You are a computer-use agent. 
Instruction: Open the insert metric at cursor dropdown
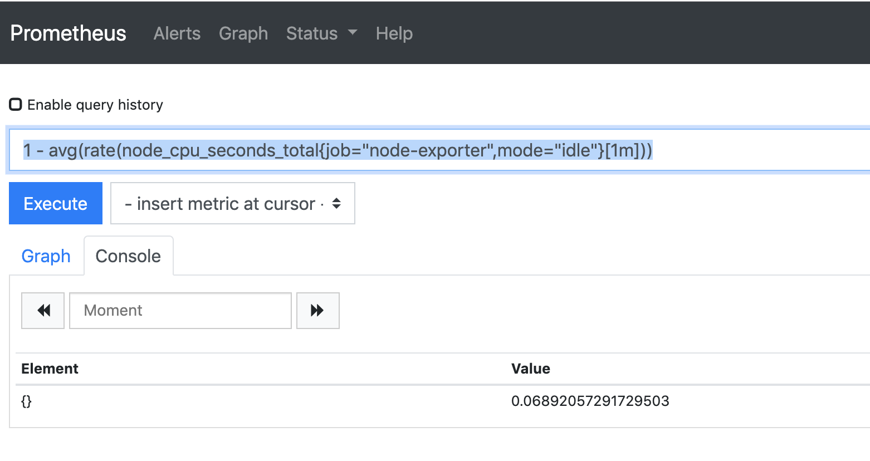(233, 203)
